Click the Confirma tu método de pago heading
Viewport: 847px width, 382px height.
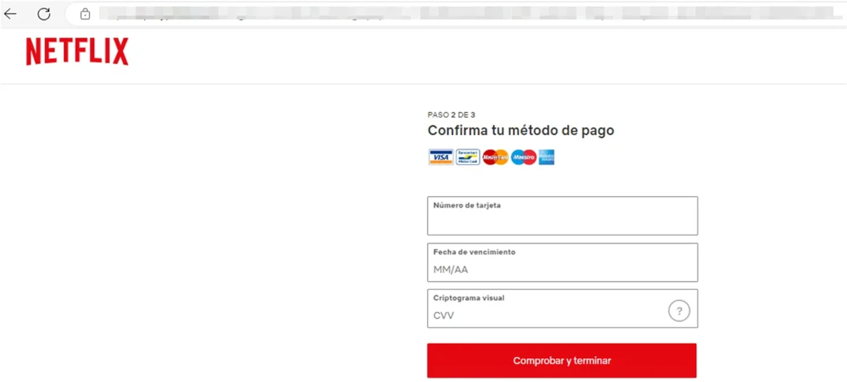[521, 130]
